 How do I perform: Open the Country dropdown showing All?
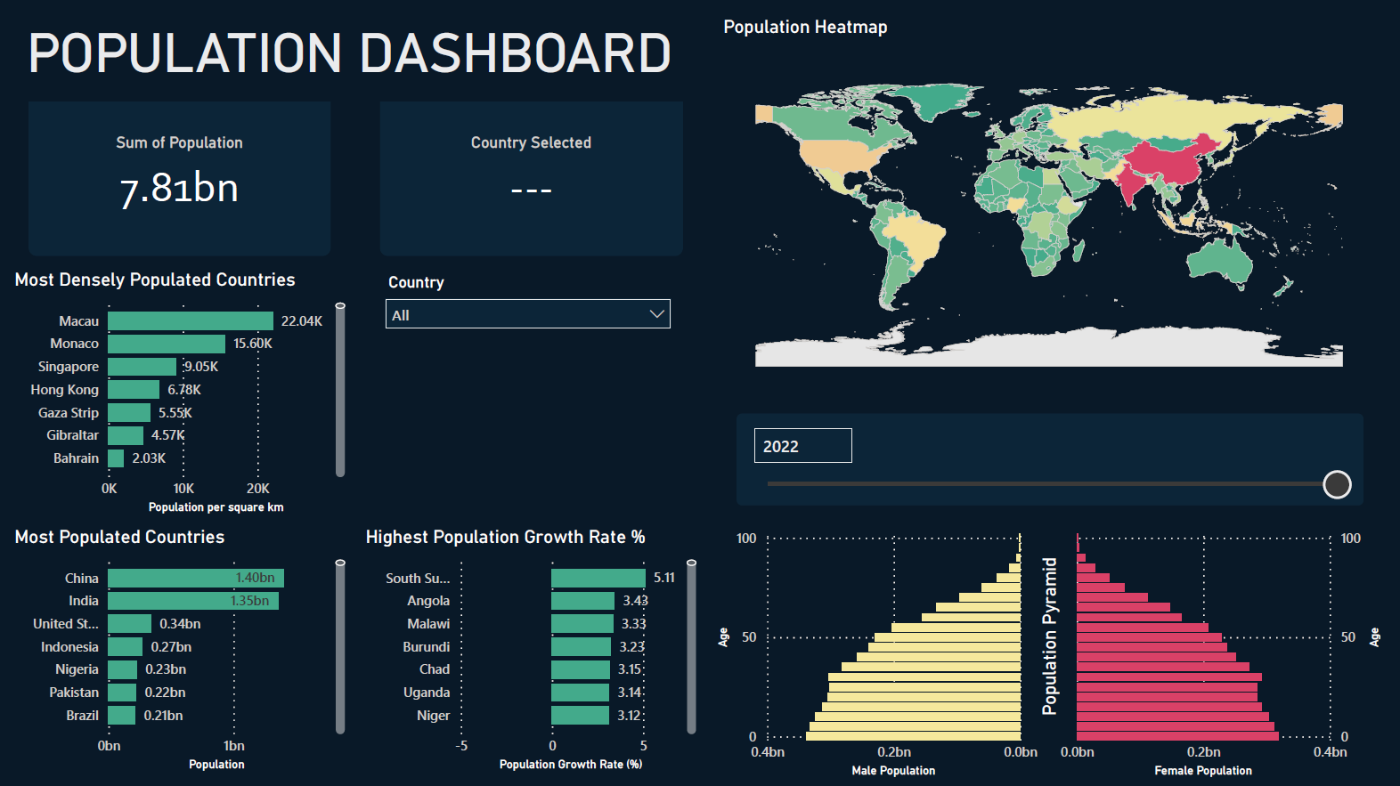517,315
